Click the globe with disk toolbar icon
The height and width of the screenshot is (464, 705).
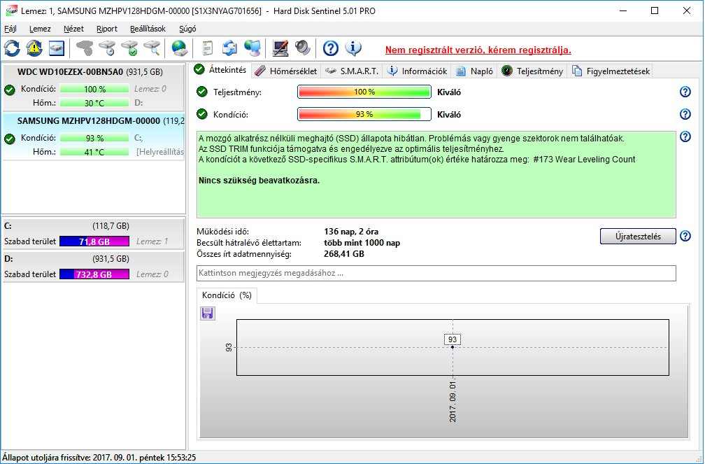pos(179,48)
